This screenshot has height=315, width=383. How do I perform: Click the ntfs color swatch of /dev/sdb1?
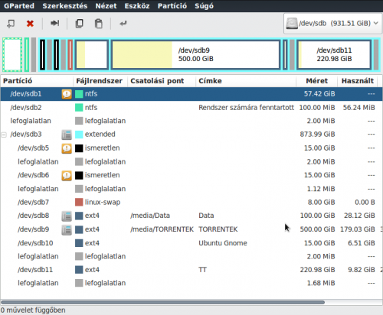(79, 94)
